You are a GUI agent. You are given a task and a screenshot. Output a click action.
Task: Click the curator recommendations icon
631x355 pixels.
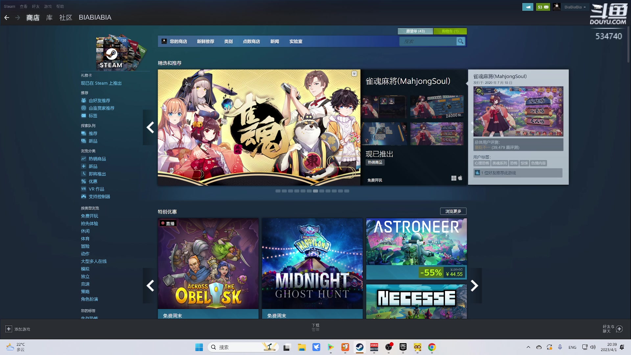click(x=83, y=108)
